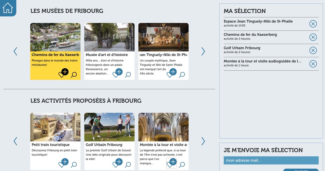Open magnifier details for Golf Urbain Fribourg card
This screenshot has height=171, width=325.
(x=128, y=165)
